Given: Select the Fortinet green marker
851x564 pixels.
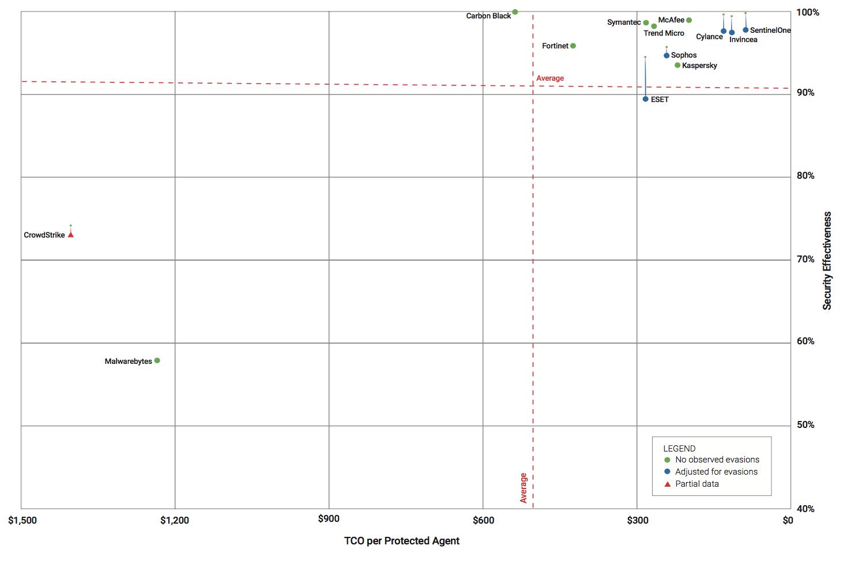Looking at the screenshot, I should (573, 46).
